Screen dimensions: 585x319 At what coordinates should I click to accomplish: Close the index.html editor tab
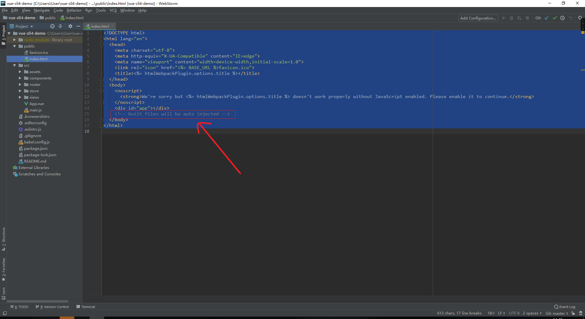(x=112, y=26)
